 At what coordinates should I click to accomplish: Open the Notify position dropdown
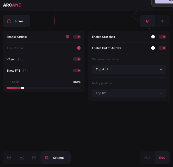pos(129,93)
